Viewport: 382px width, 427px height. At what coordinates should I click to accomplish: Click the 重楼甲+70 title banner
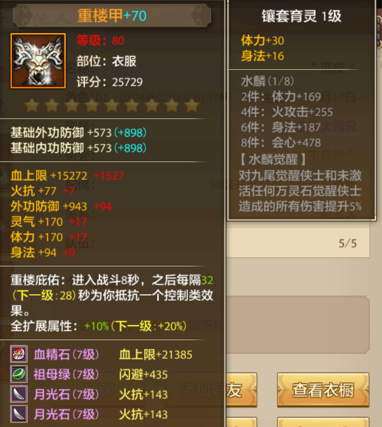112,16
